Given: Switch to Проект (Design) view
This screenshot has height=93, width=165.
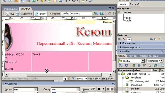Looking at the screenshot, I should click(x=41, y=14).
